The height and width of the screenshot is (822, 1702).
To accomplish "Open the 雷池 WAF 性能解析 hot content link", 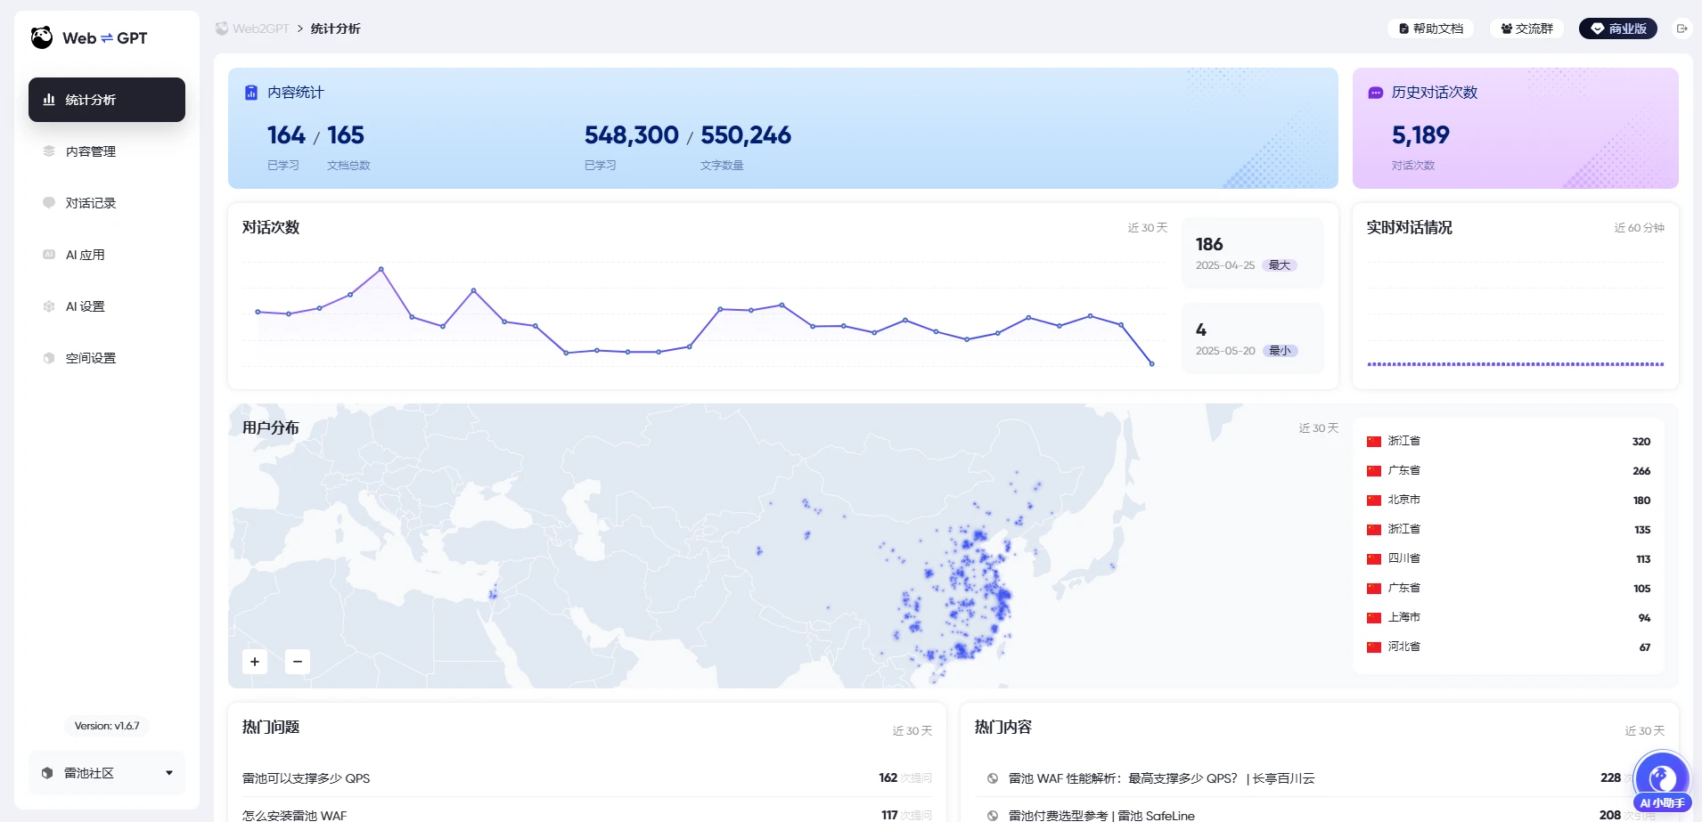I will (1161, 778).
